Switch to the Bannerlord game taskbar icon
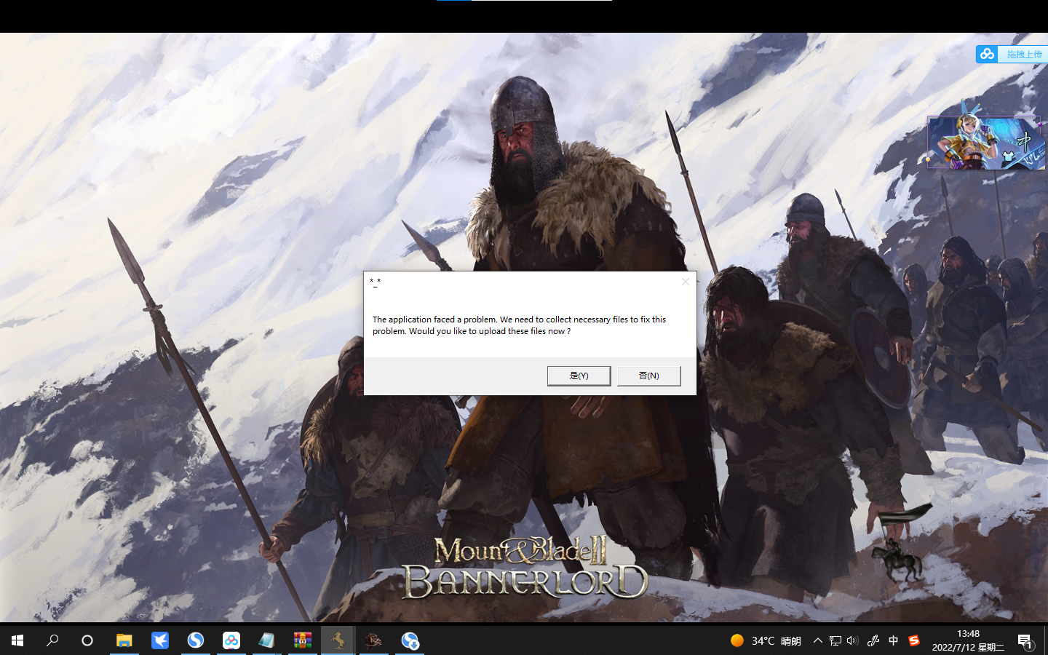1048x655 pixels. coord(374,640)
